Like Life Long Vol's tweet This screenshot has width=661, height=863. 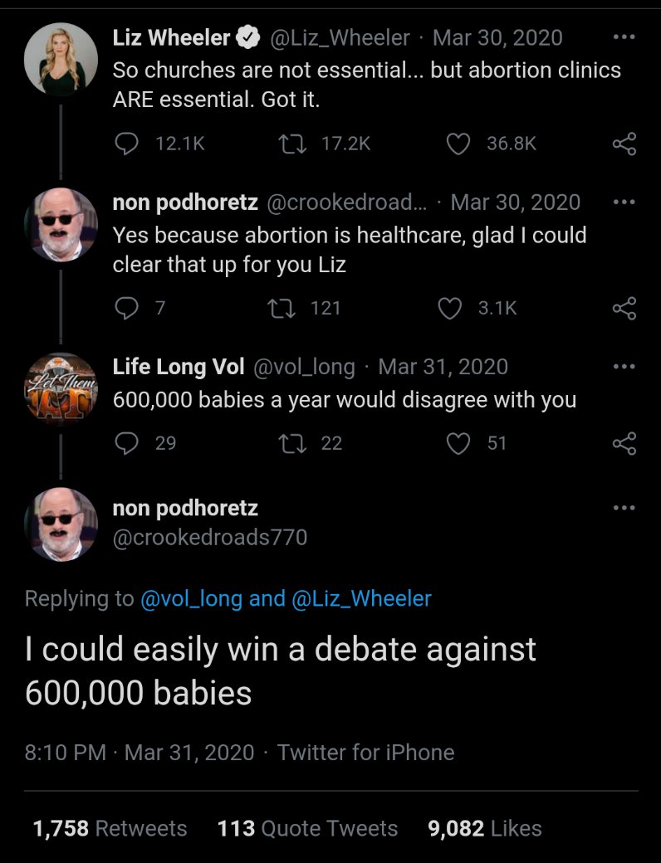pyautogui.click(x=458, y=444)
